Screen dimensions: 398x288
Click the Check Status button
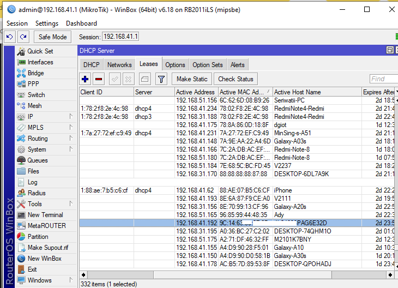coord(236,79)
